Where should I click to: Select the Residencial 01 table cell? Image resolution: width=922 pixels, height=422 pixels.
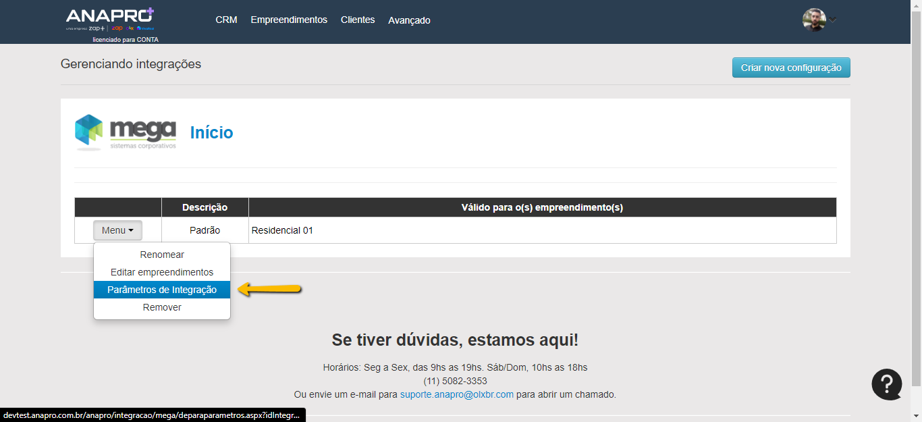click(x=282, y=230)
